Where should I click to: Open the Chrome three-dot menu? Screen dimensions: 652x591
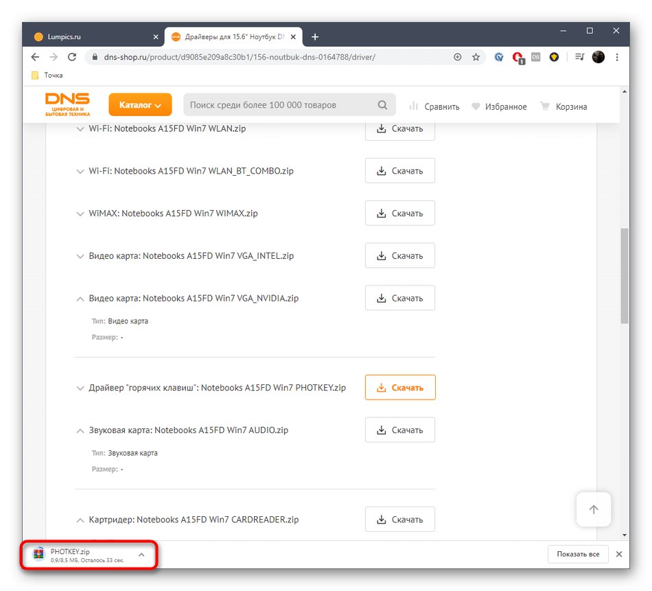tap(617, 57)
